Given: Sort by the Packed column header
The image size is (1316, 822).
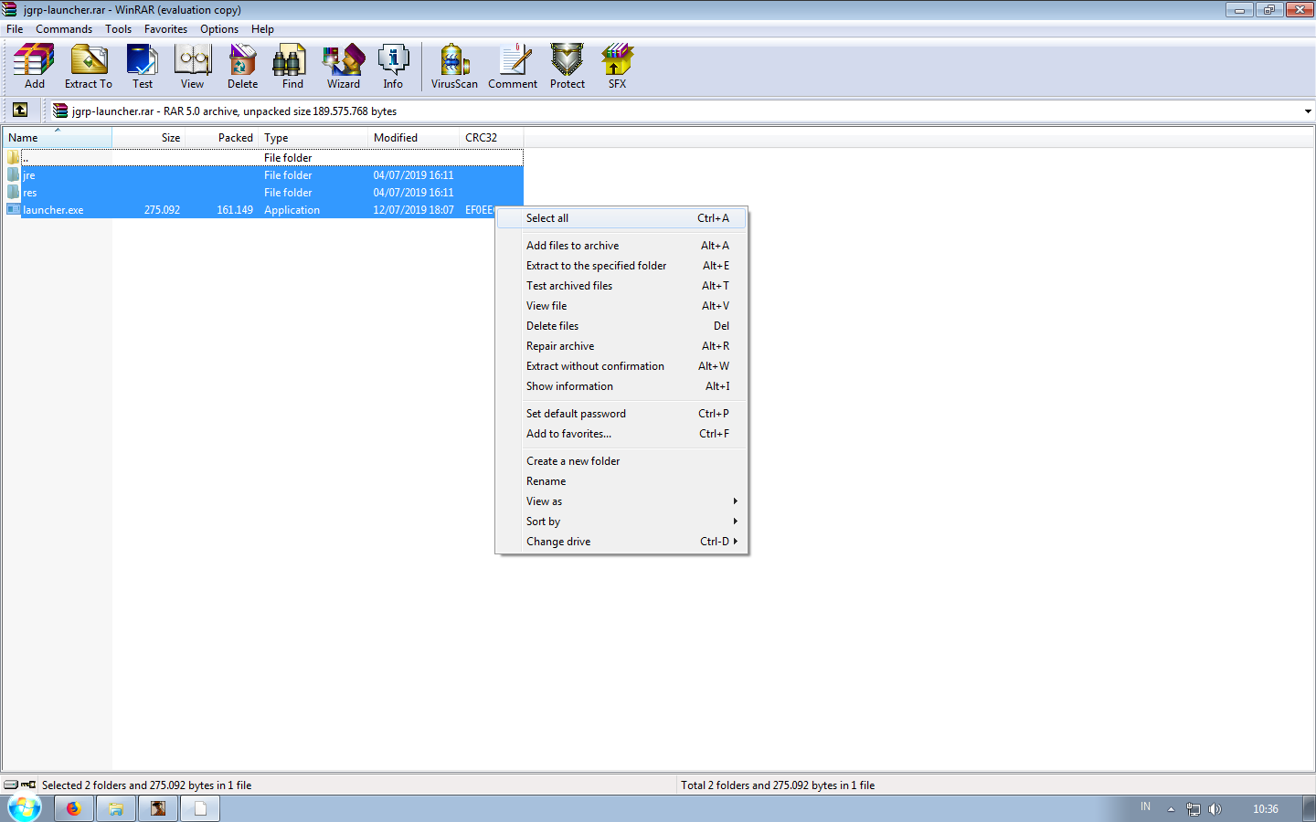Looking at the screenshot, I should 221,137.
